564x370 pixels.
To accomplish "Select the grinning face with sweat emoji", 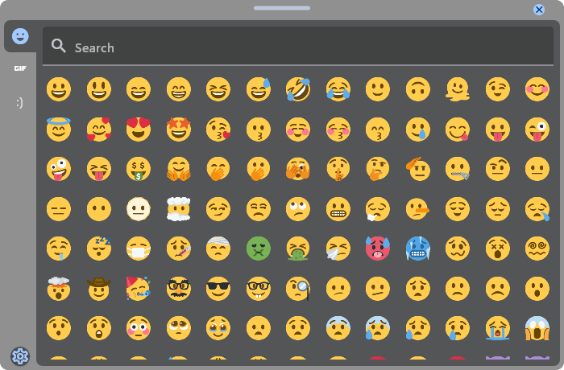I will click(259, 89).
